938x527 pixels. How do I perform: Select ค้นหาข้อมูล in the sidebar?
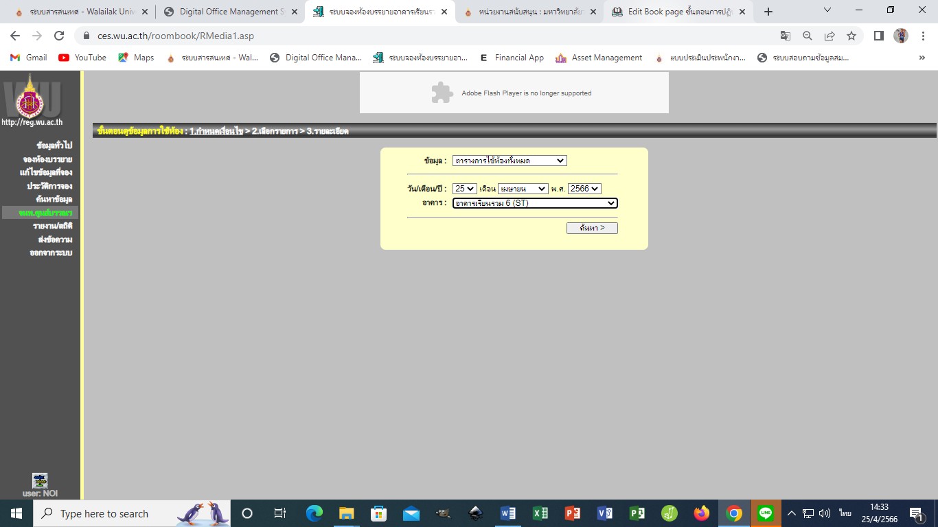54,199
